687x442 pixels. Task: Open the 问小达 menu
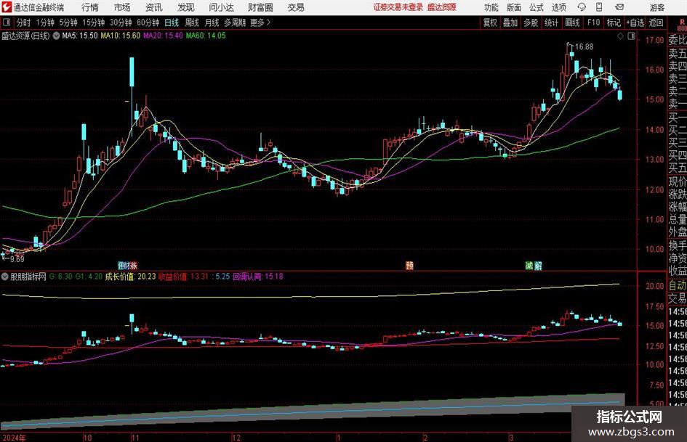(221, 7)
